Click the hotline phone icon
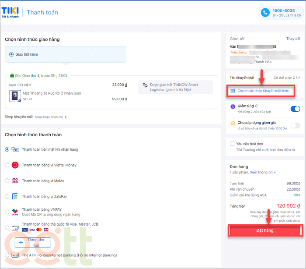 coord(265,13)
